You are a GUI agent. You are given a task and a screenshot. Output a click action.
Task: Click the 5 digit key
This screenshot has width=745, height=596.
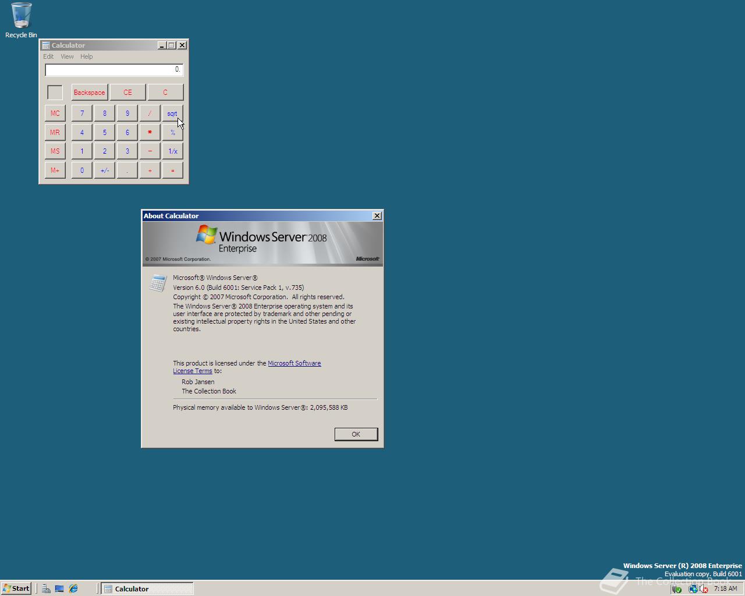[105, 132]
